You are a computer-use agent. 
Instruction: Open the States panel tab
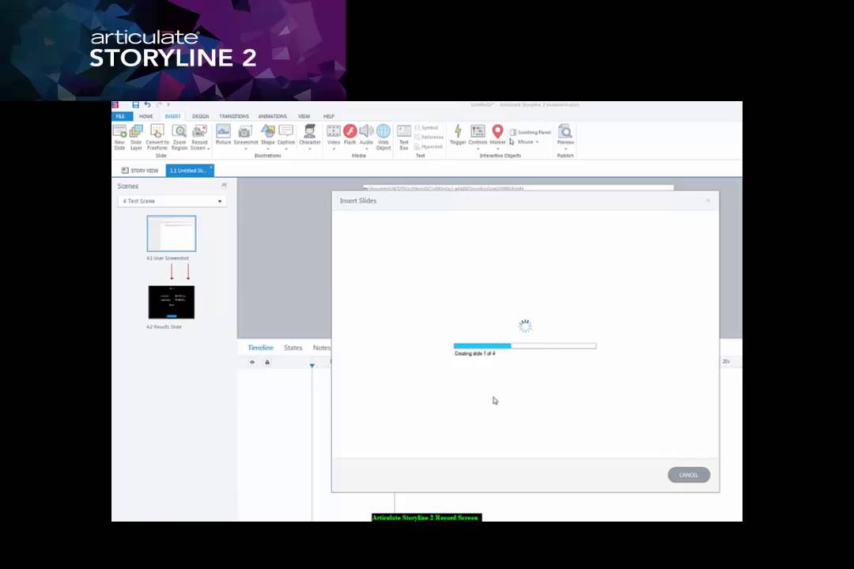(293, 348)
